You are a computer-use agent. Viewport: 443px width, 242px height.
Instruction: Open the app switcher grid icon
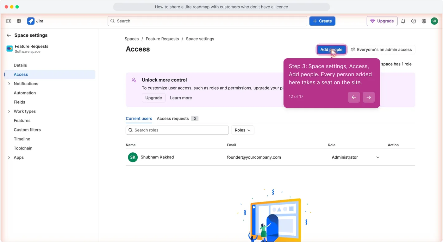click(x=19, y=21)
